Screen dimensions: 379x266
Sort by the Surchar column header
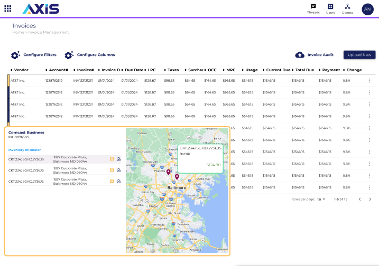pos(194,70)
